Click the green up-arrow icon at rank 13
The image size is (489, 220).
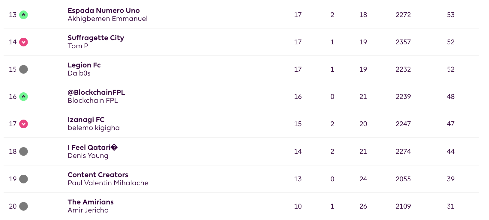coord(23,15)
